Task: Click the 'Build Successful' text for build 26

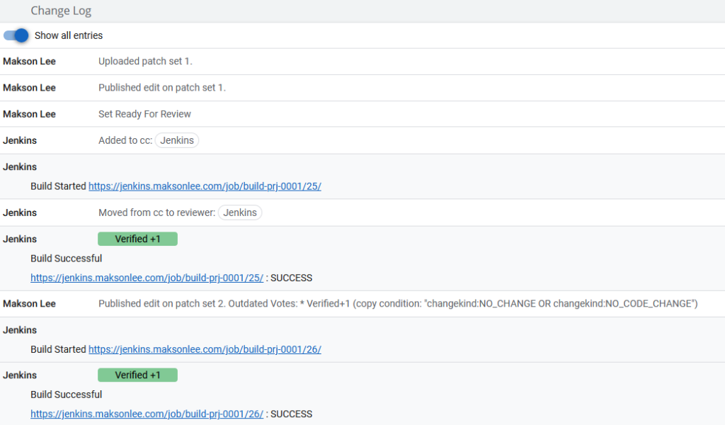Action: tap(66, 395)
